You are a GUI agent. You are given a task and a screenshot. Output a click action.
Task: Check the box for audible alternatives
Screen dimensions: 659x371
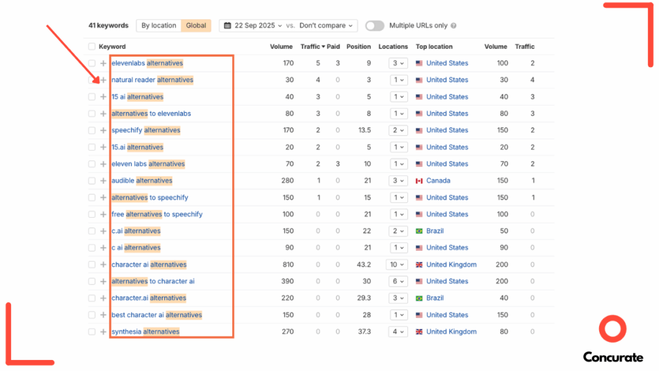coord(91,181)
